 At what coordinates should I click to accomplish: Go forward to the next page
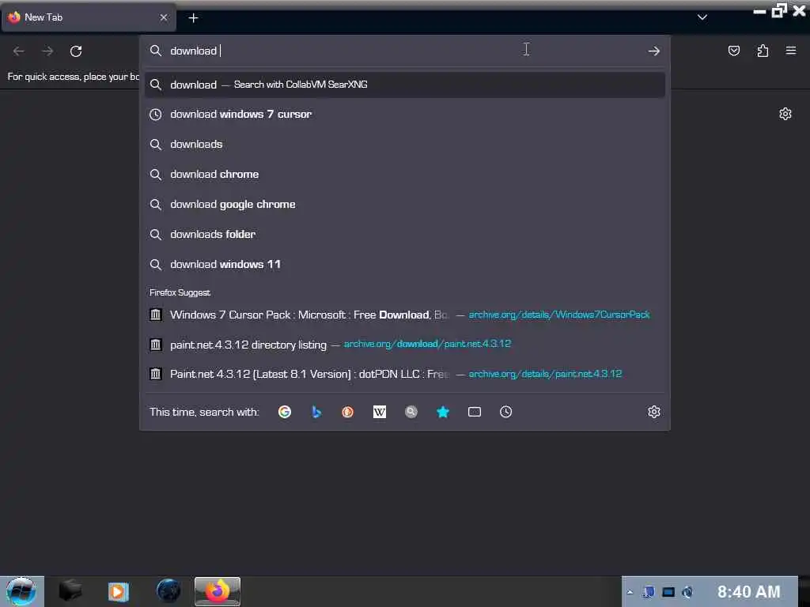coord(47,51)
